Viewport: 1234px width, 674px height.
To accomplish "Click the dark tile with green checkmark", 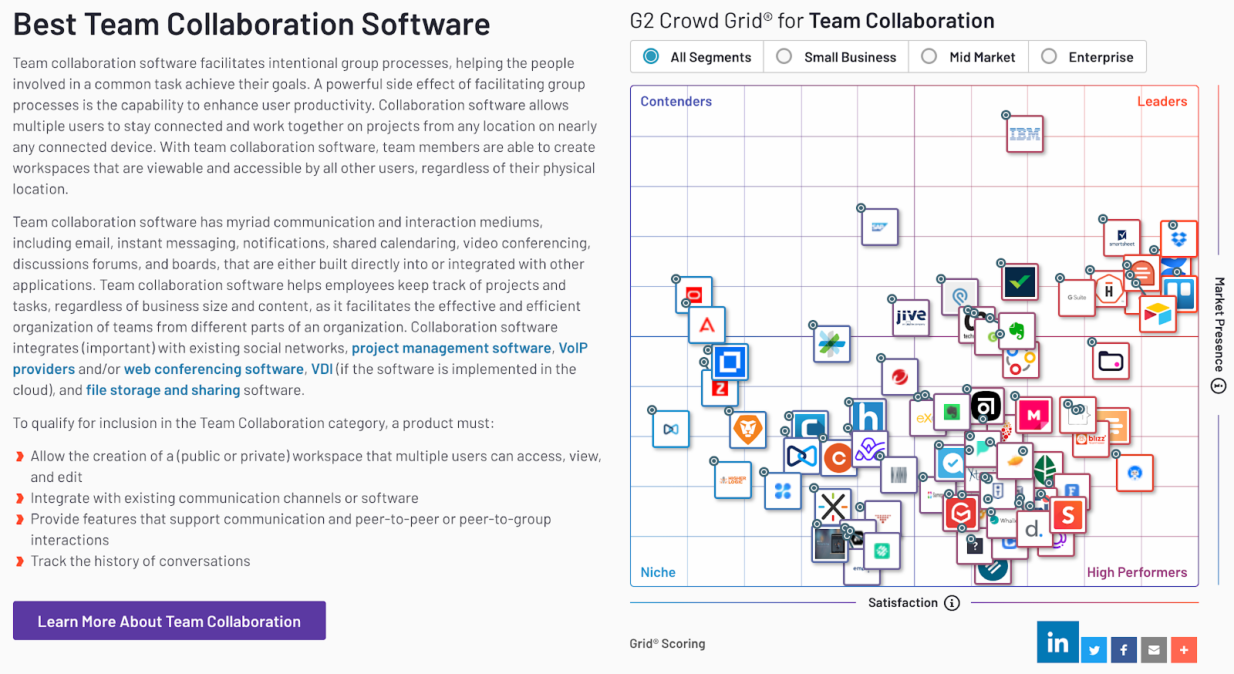I will [x=1020, y=282].
